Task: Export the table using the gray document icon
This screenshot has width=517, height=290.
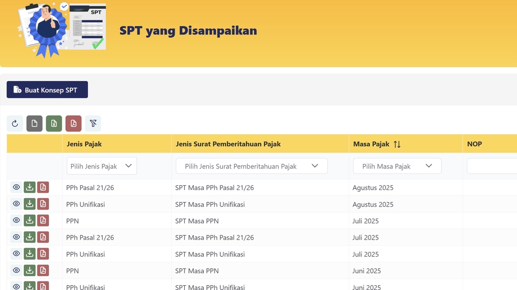Action: 34,124
